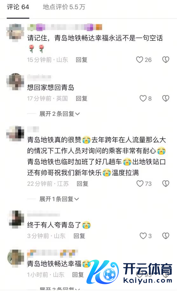Image resolution: width=177 pixels, height=291 pixels.
Task: Reply to the 17分钟前 英国 comment
Action: [82, 98]
